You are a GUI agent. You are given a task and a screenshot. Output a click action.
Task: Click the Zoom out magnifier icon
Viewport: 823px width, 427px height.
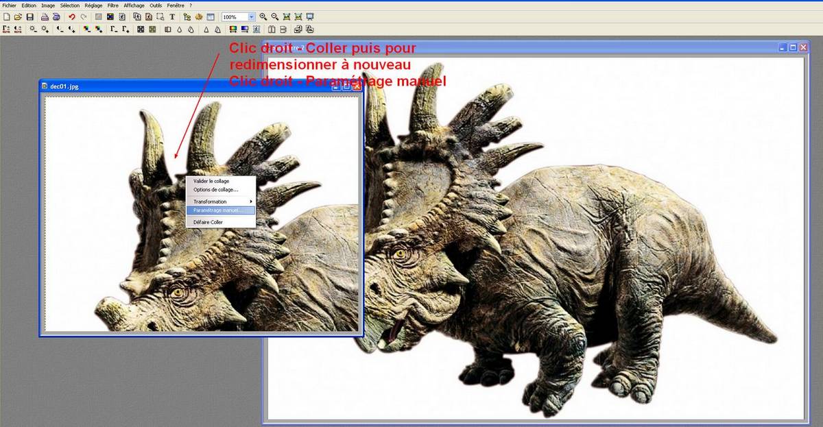(x=275, y=16)
